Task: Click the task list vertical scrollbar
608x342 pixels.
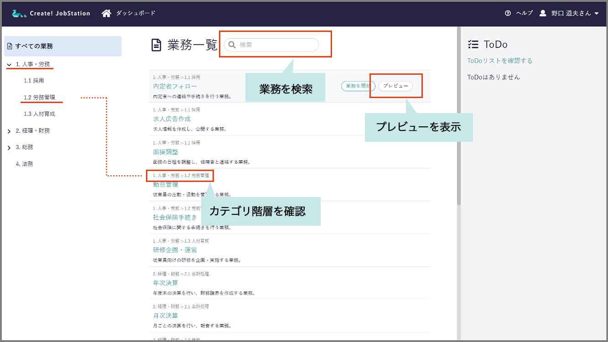Action: pos(459,116)
